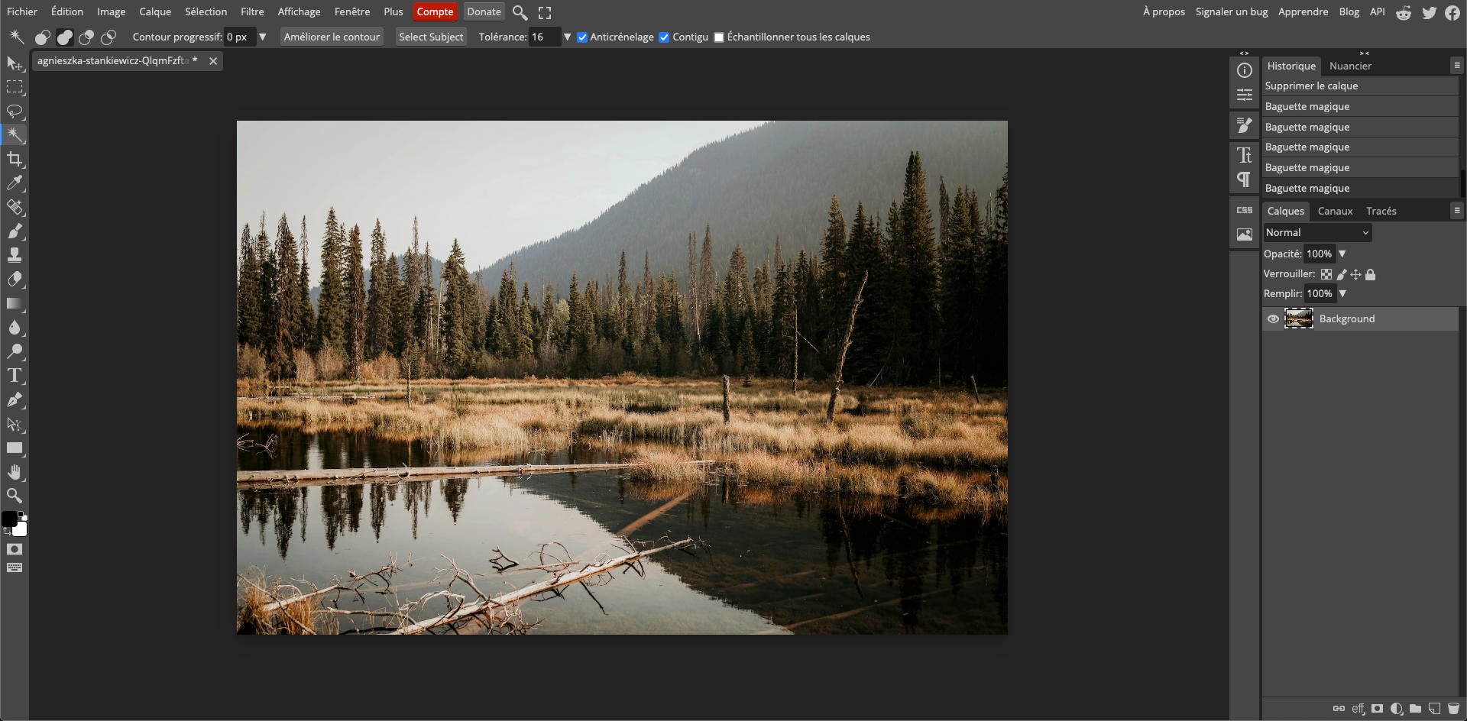Select the Gradient tool
Screen dimensions: 1467x721
(x=15, y=303)
